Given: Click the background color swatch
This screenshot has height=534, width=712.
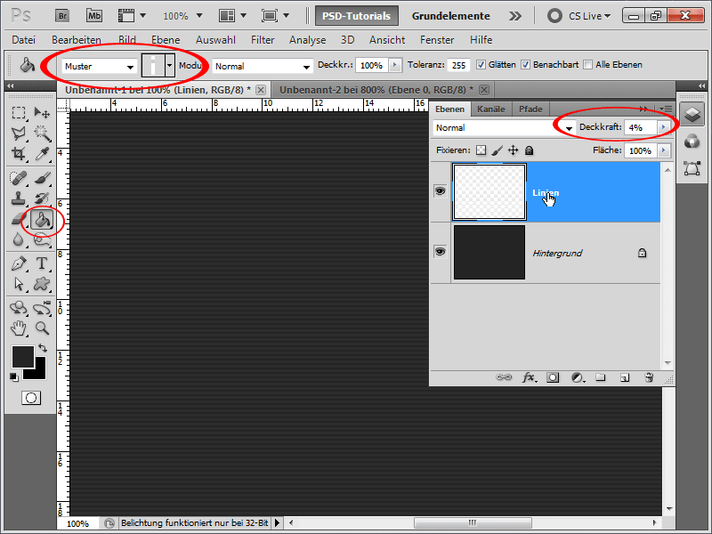Looking at the screenshot, I should point(39,372).
